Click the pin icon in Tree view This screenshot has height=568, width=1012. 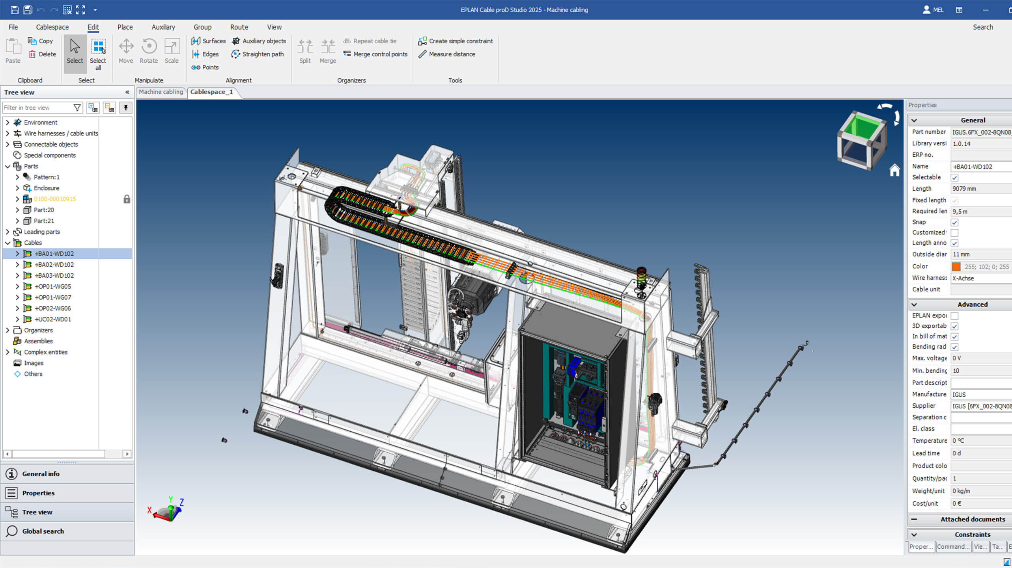(126, 108)
